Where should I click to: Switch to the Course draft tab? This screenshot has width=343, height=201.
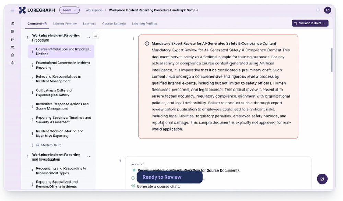click(37, 24)
